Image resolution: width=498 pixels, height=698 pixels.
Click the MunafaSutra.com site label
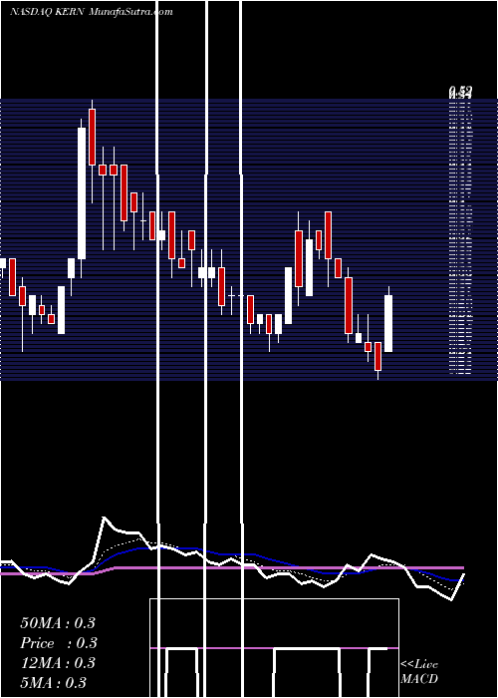(130, 12)
